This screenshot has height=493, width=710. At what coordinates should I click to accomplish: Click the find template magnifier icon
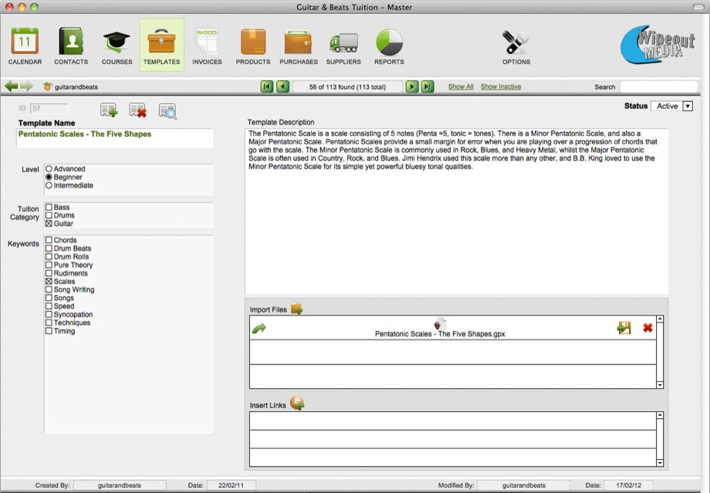[167, 111]
